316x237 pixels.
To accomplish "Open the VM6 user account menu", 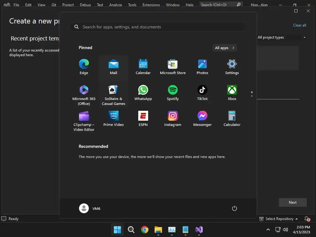I will (x=90, y=208).
